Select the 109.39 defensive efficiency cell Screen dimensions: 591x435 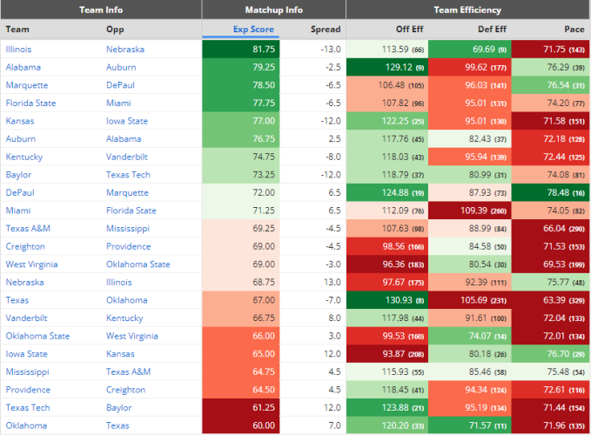point(470,211)
